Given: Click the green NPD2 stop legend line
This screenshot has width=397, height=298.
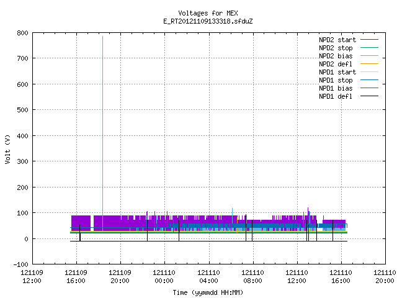Looking at the screenshot, I should (369, 48).
